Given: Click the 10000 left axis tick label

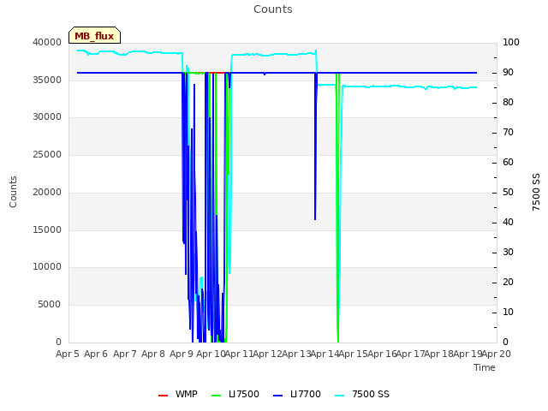Looking at the screenshot, I should point(47,267).
